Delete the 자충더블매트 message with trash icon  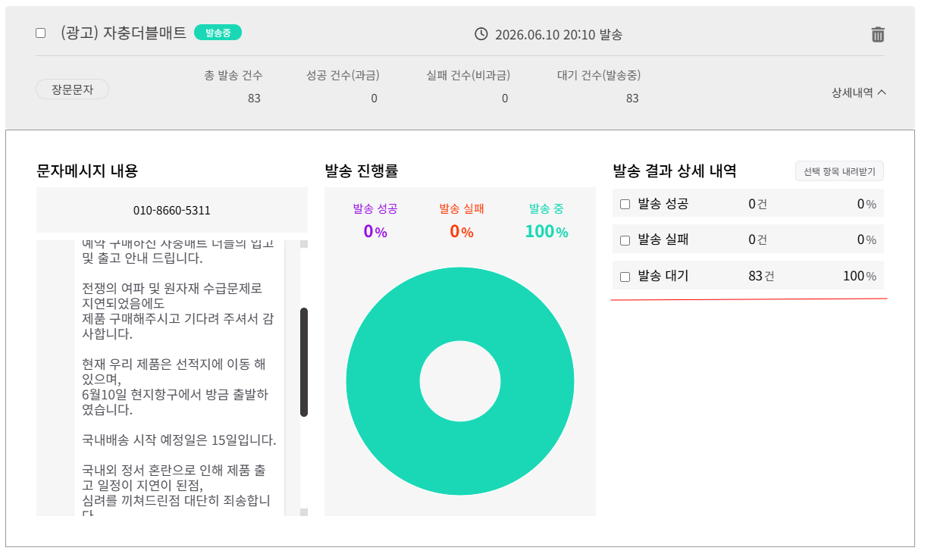[877, 34]
